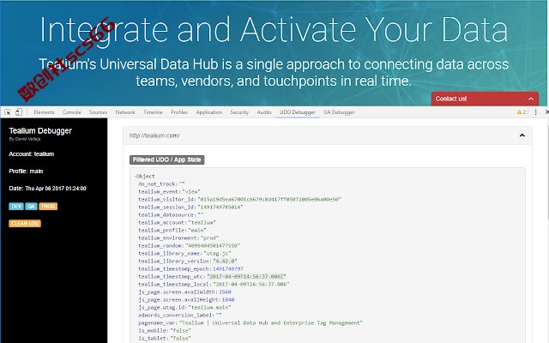Click the js_page.utag.id row
Viewport: 549px width, 343px height.
point(184,307)
